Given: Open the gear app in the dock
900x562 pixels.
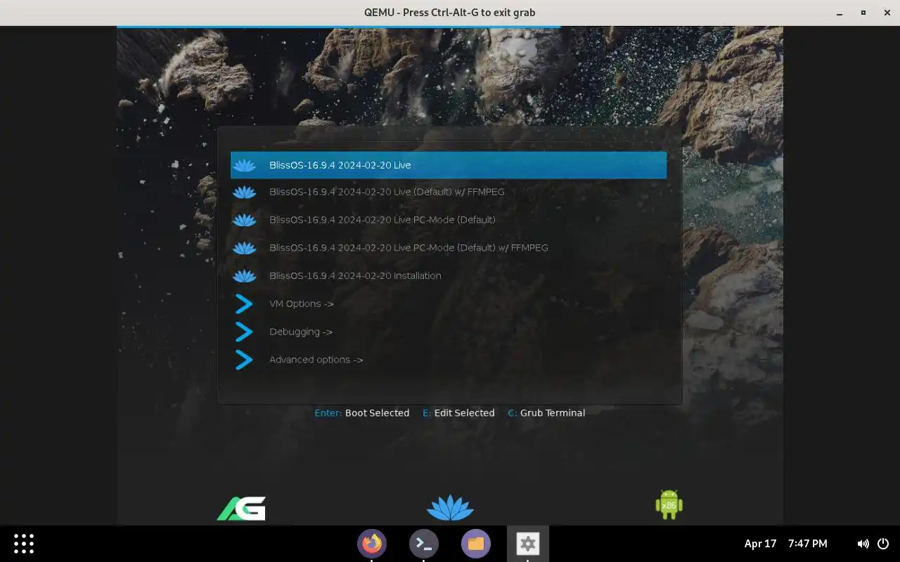Looking at the screenshot, I should click(x=528, y=544).
